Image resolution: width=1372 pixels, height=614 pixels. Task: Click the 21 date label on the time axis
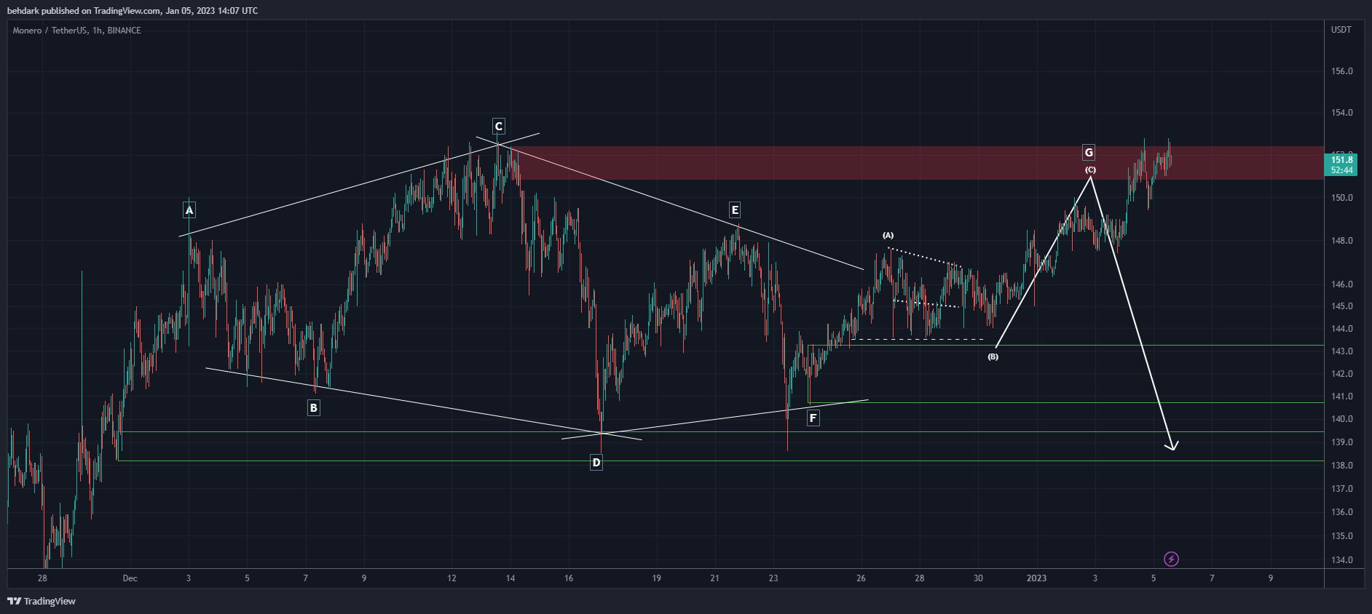point(714,578)
